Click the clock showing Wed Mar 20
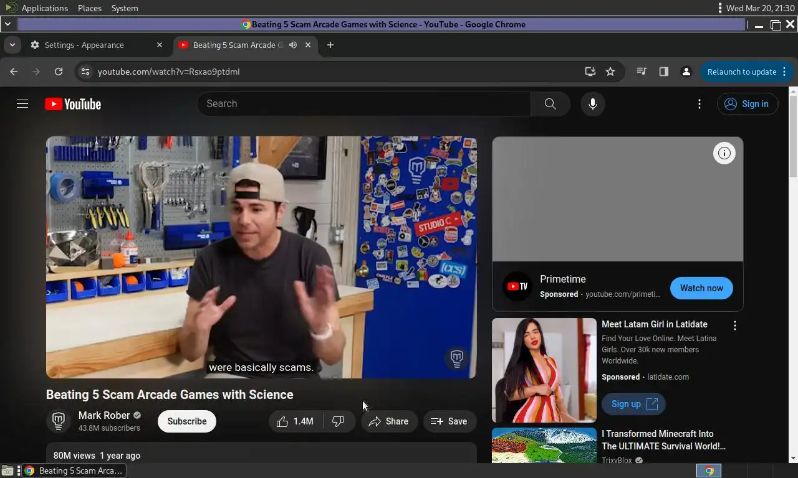The width and height of the screenshot is (798, 478). (x=760, y=8)
